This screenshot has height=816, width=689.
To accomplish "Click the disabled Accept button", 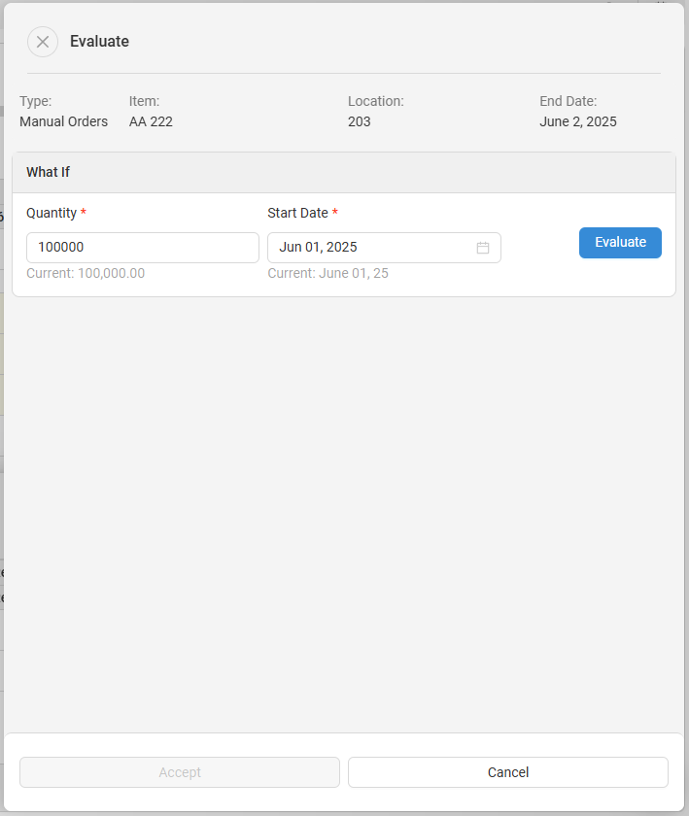I will pyautogui.click(x=180, y=772).
